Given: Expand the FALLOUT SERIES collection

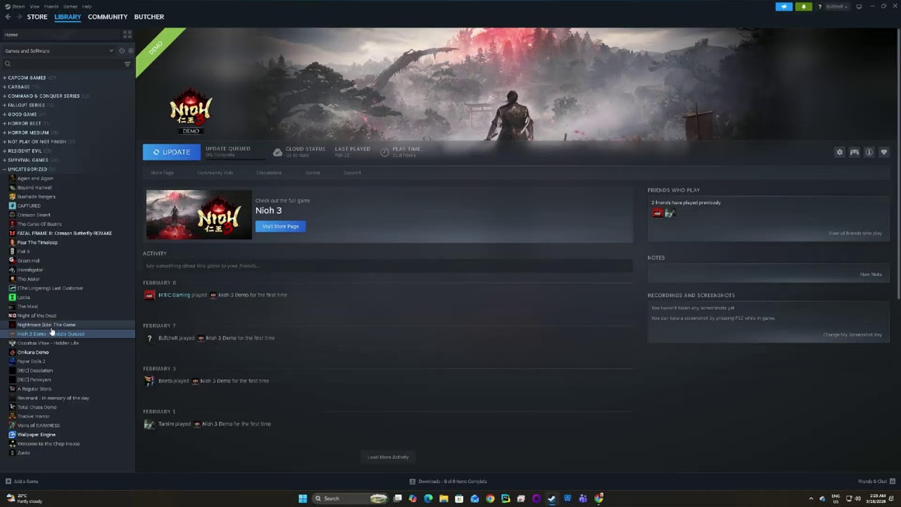Looking at the screenshot, I should click(x=5, y=105).
